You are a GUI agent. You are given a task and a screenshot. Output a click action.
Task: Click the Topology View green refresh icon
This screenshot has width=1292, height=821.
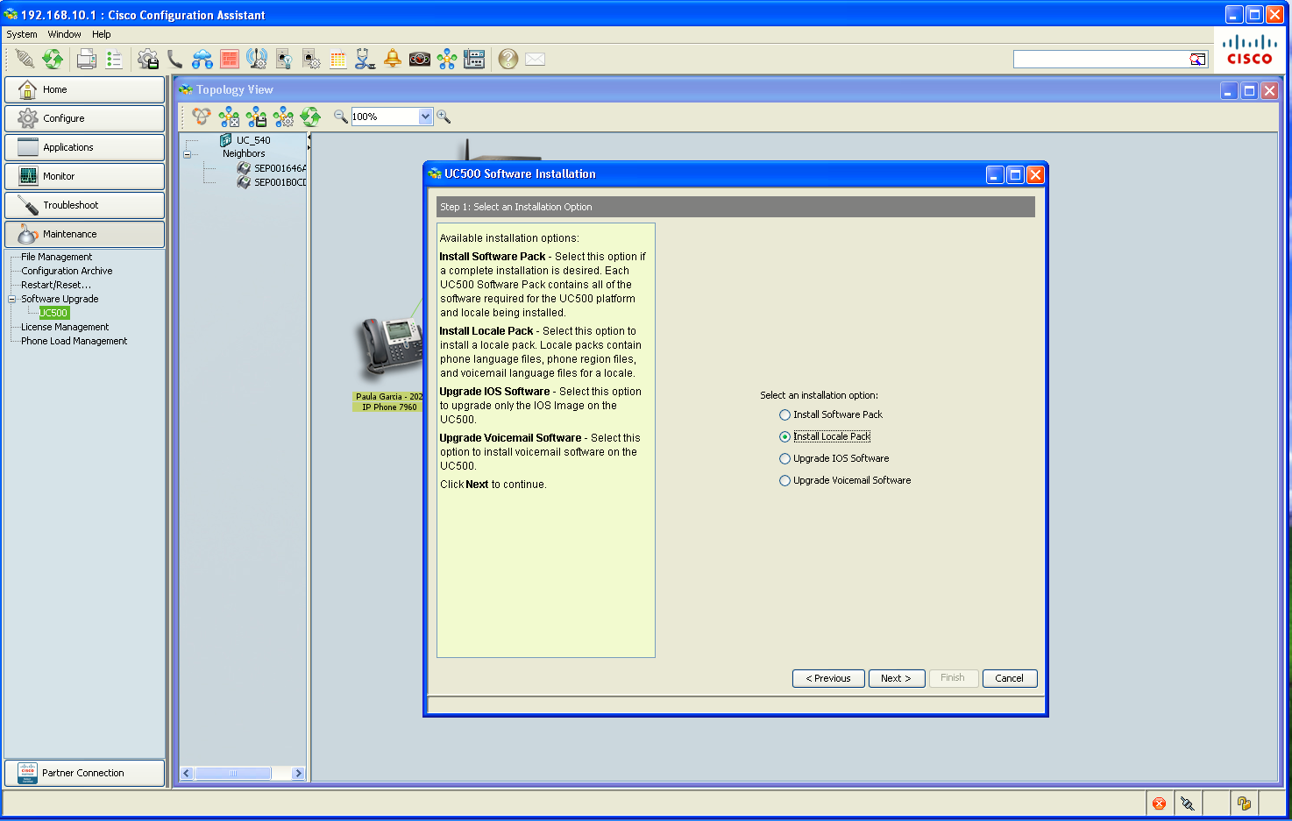[x=310, y=117]
